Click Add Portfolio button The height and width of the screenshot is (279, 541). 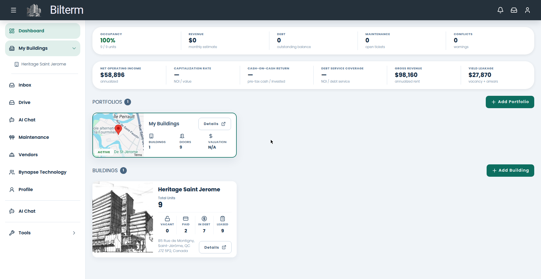tap(510, 102)
